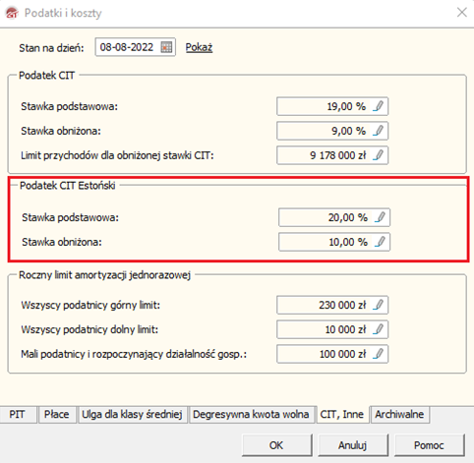The image size is (474, 463).
Task: Click the Podatki i koszty app icon
Action: [x=13, y=13]
